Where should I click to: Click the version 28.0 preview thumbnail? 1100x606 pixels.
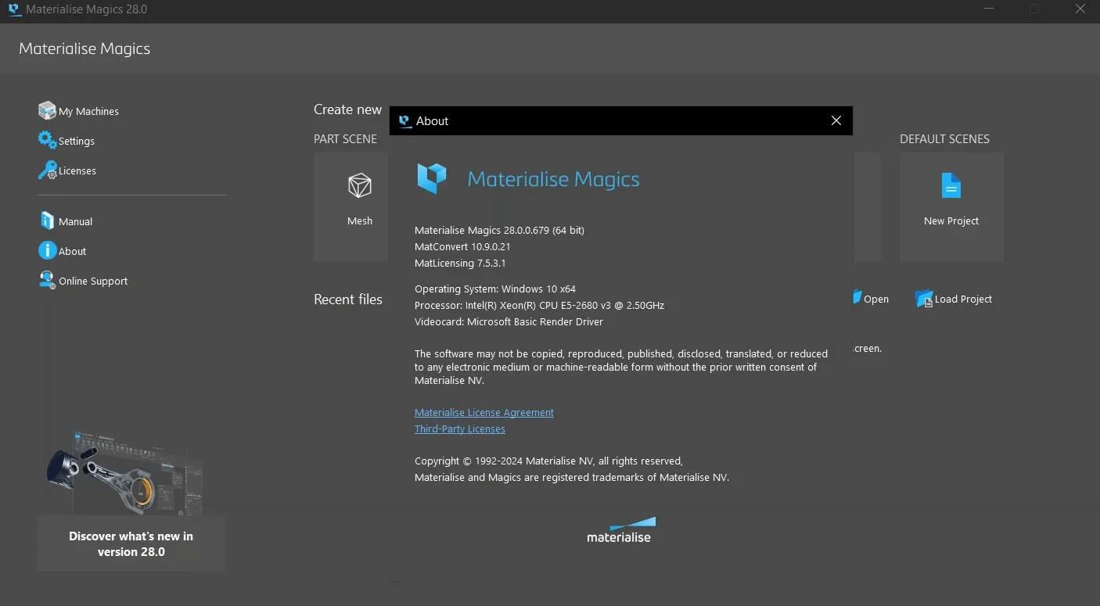coord(125,472)
